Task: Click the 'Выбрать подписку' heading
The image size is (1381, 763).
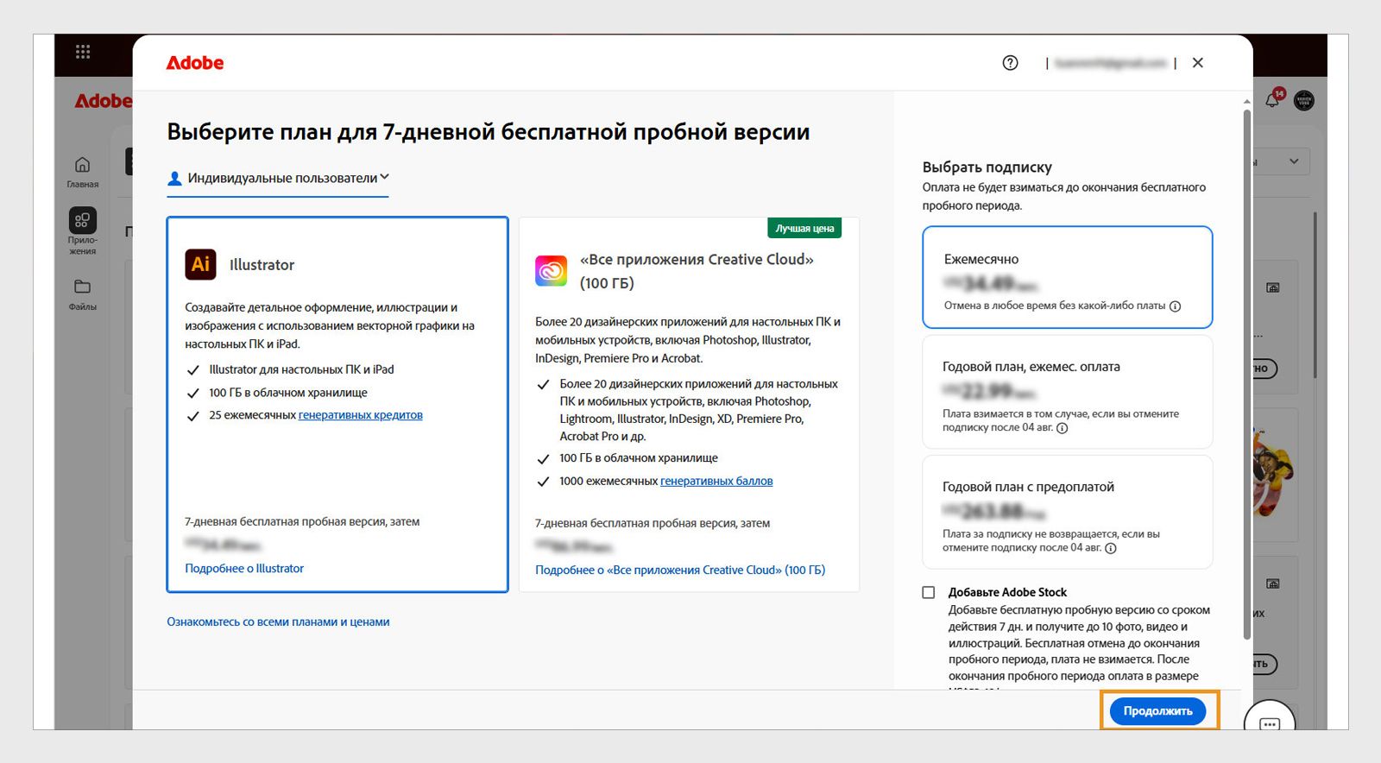Action: tap(987, 167)
